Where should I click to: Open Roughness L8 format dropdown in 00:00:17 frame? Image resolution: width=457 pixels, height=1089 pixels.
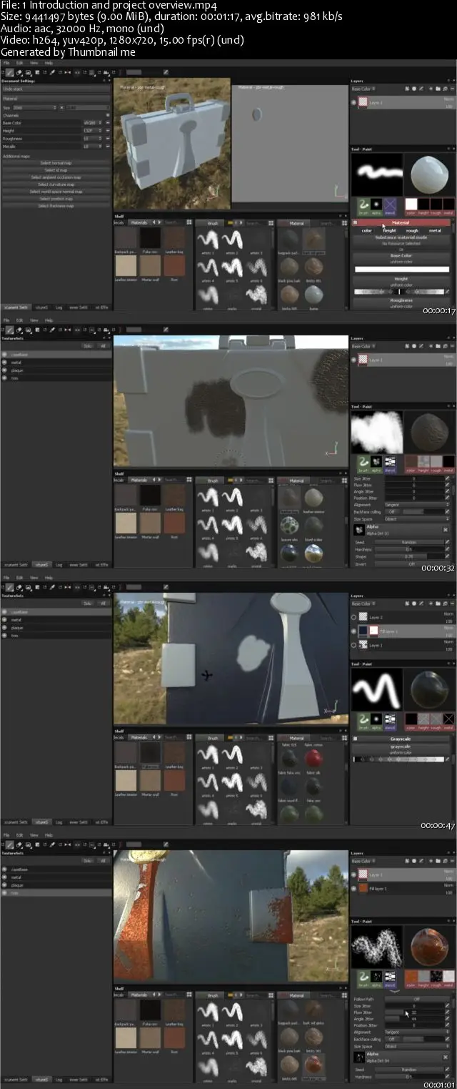coord(93,139)
